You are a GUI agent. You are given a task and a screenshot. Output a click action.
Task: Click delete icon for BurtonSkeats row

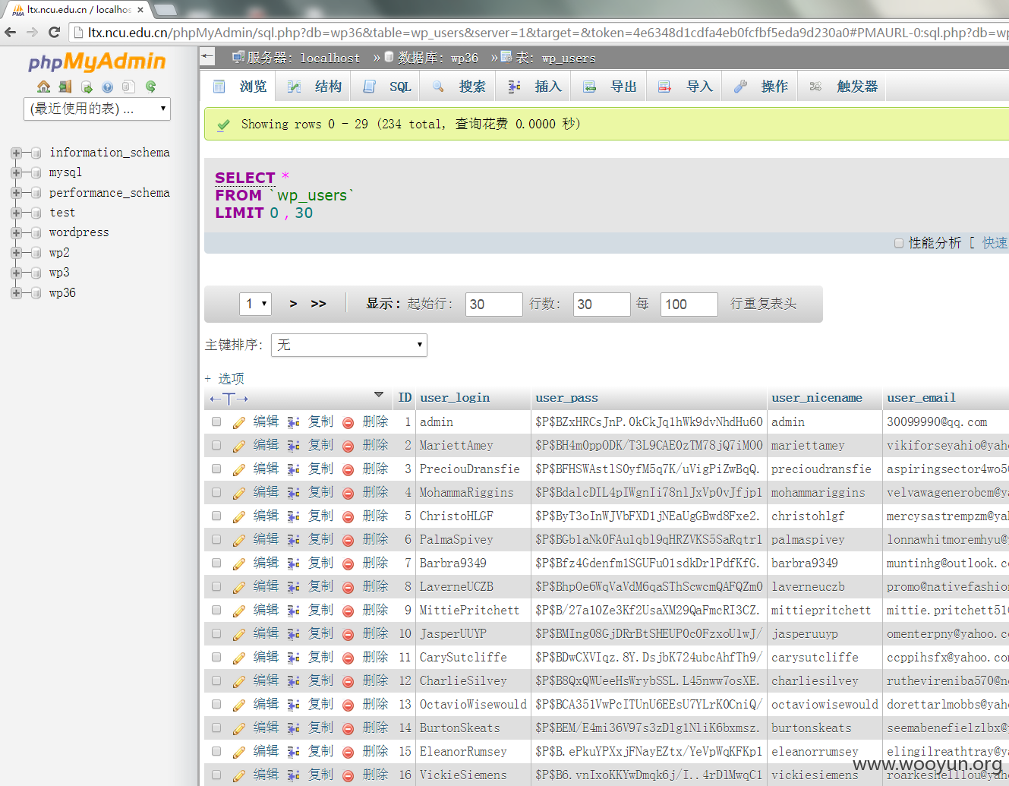coord(348,728)
